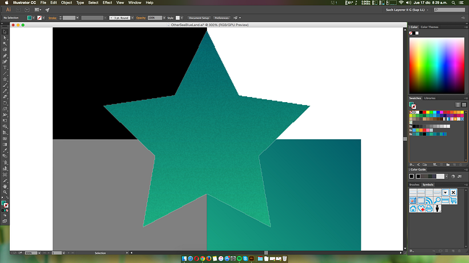The height and width of the screenshot is (263, 469).
Task: Open the Color Guide harmony rules dropdown
Action: tap(447, 176)
